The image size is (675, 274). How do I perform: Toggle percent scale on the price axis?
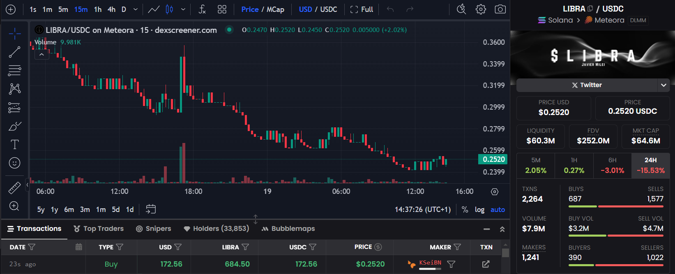click(465, 210)
